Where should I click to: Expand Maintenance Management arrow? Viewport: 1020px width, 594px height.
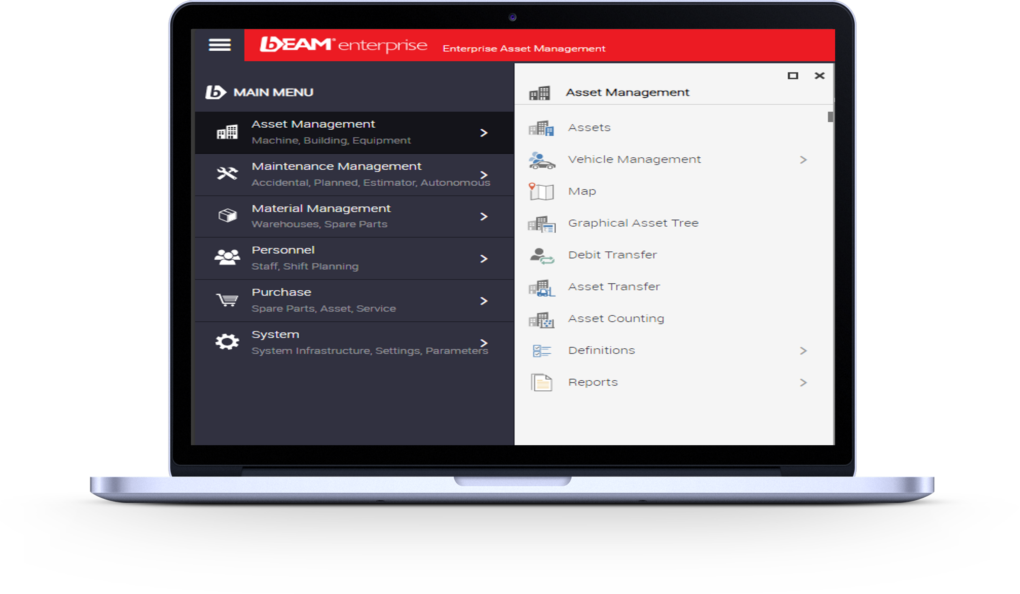[x=484, y=175]
